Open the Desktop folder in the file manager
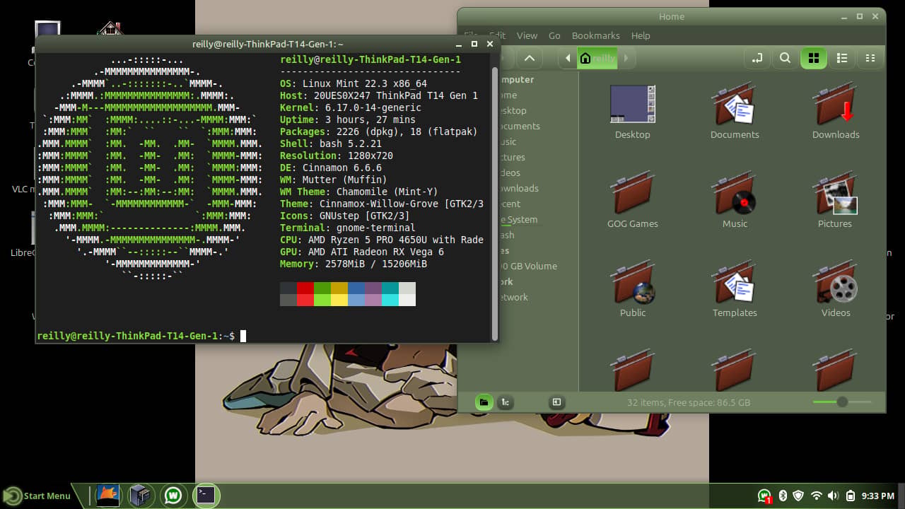Viewport: 905px width, 509px height. point(633,104)
